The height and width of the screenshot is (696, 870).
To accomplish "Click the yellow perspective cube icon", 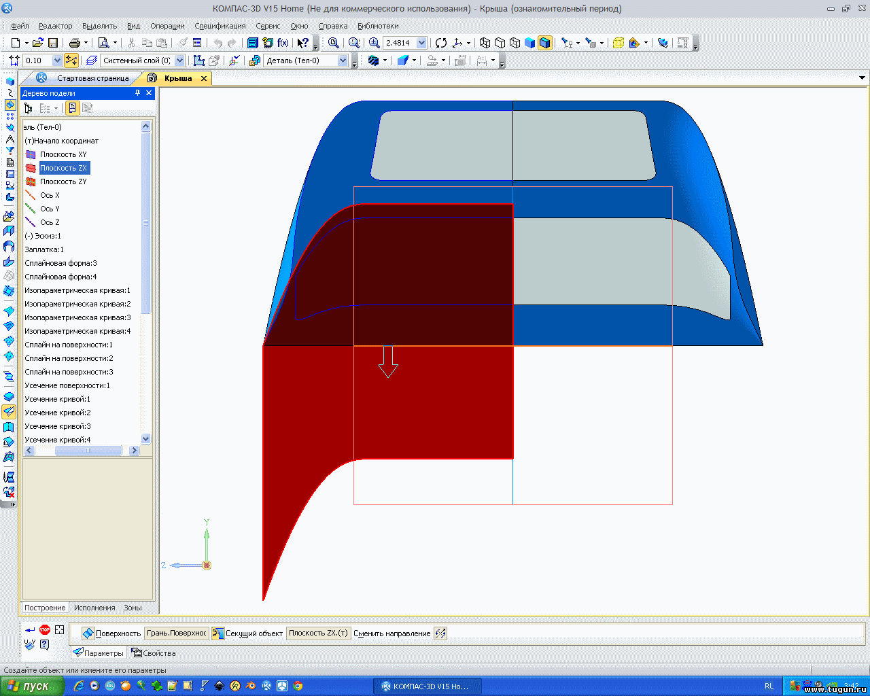I will 619,43.
